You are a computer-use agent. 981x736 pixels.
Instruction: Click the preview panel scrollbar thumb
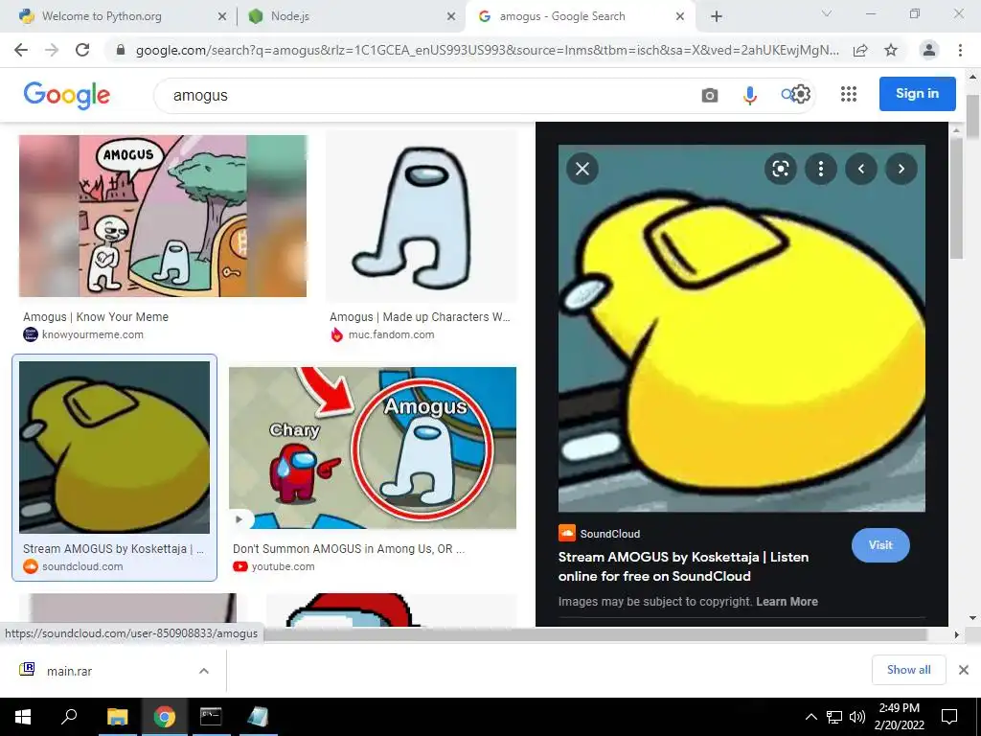point(956,197)
